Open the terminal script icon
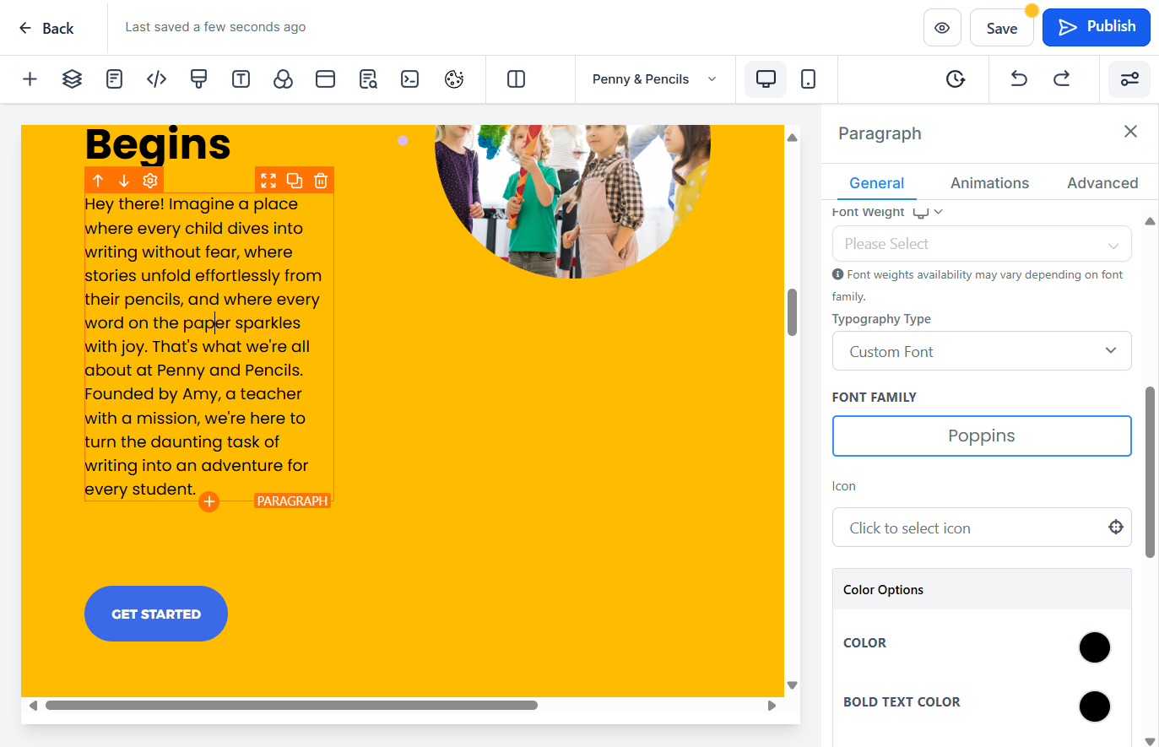 pyautogui.click(x=409, y=79)
